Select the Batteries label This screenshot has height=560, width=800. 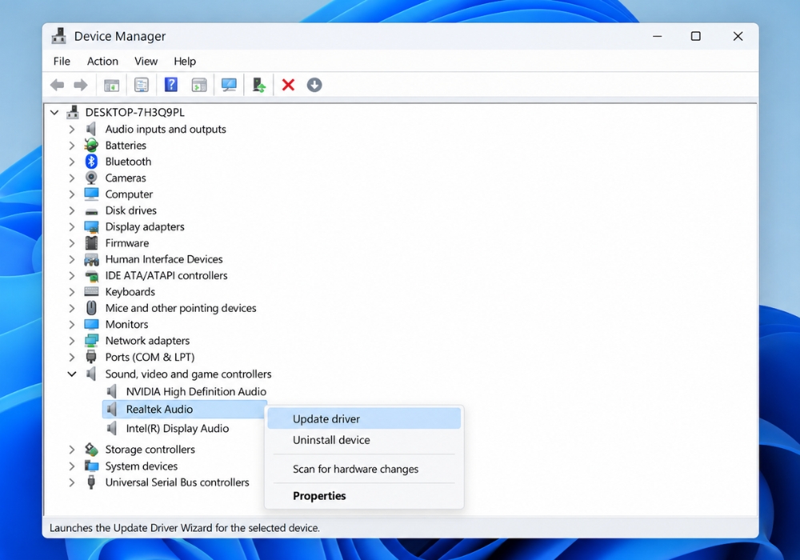[x=126, y=146]
